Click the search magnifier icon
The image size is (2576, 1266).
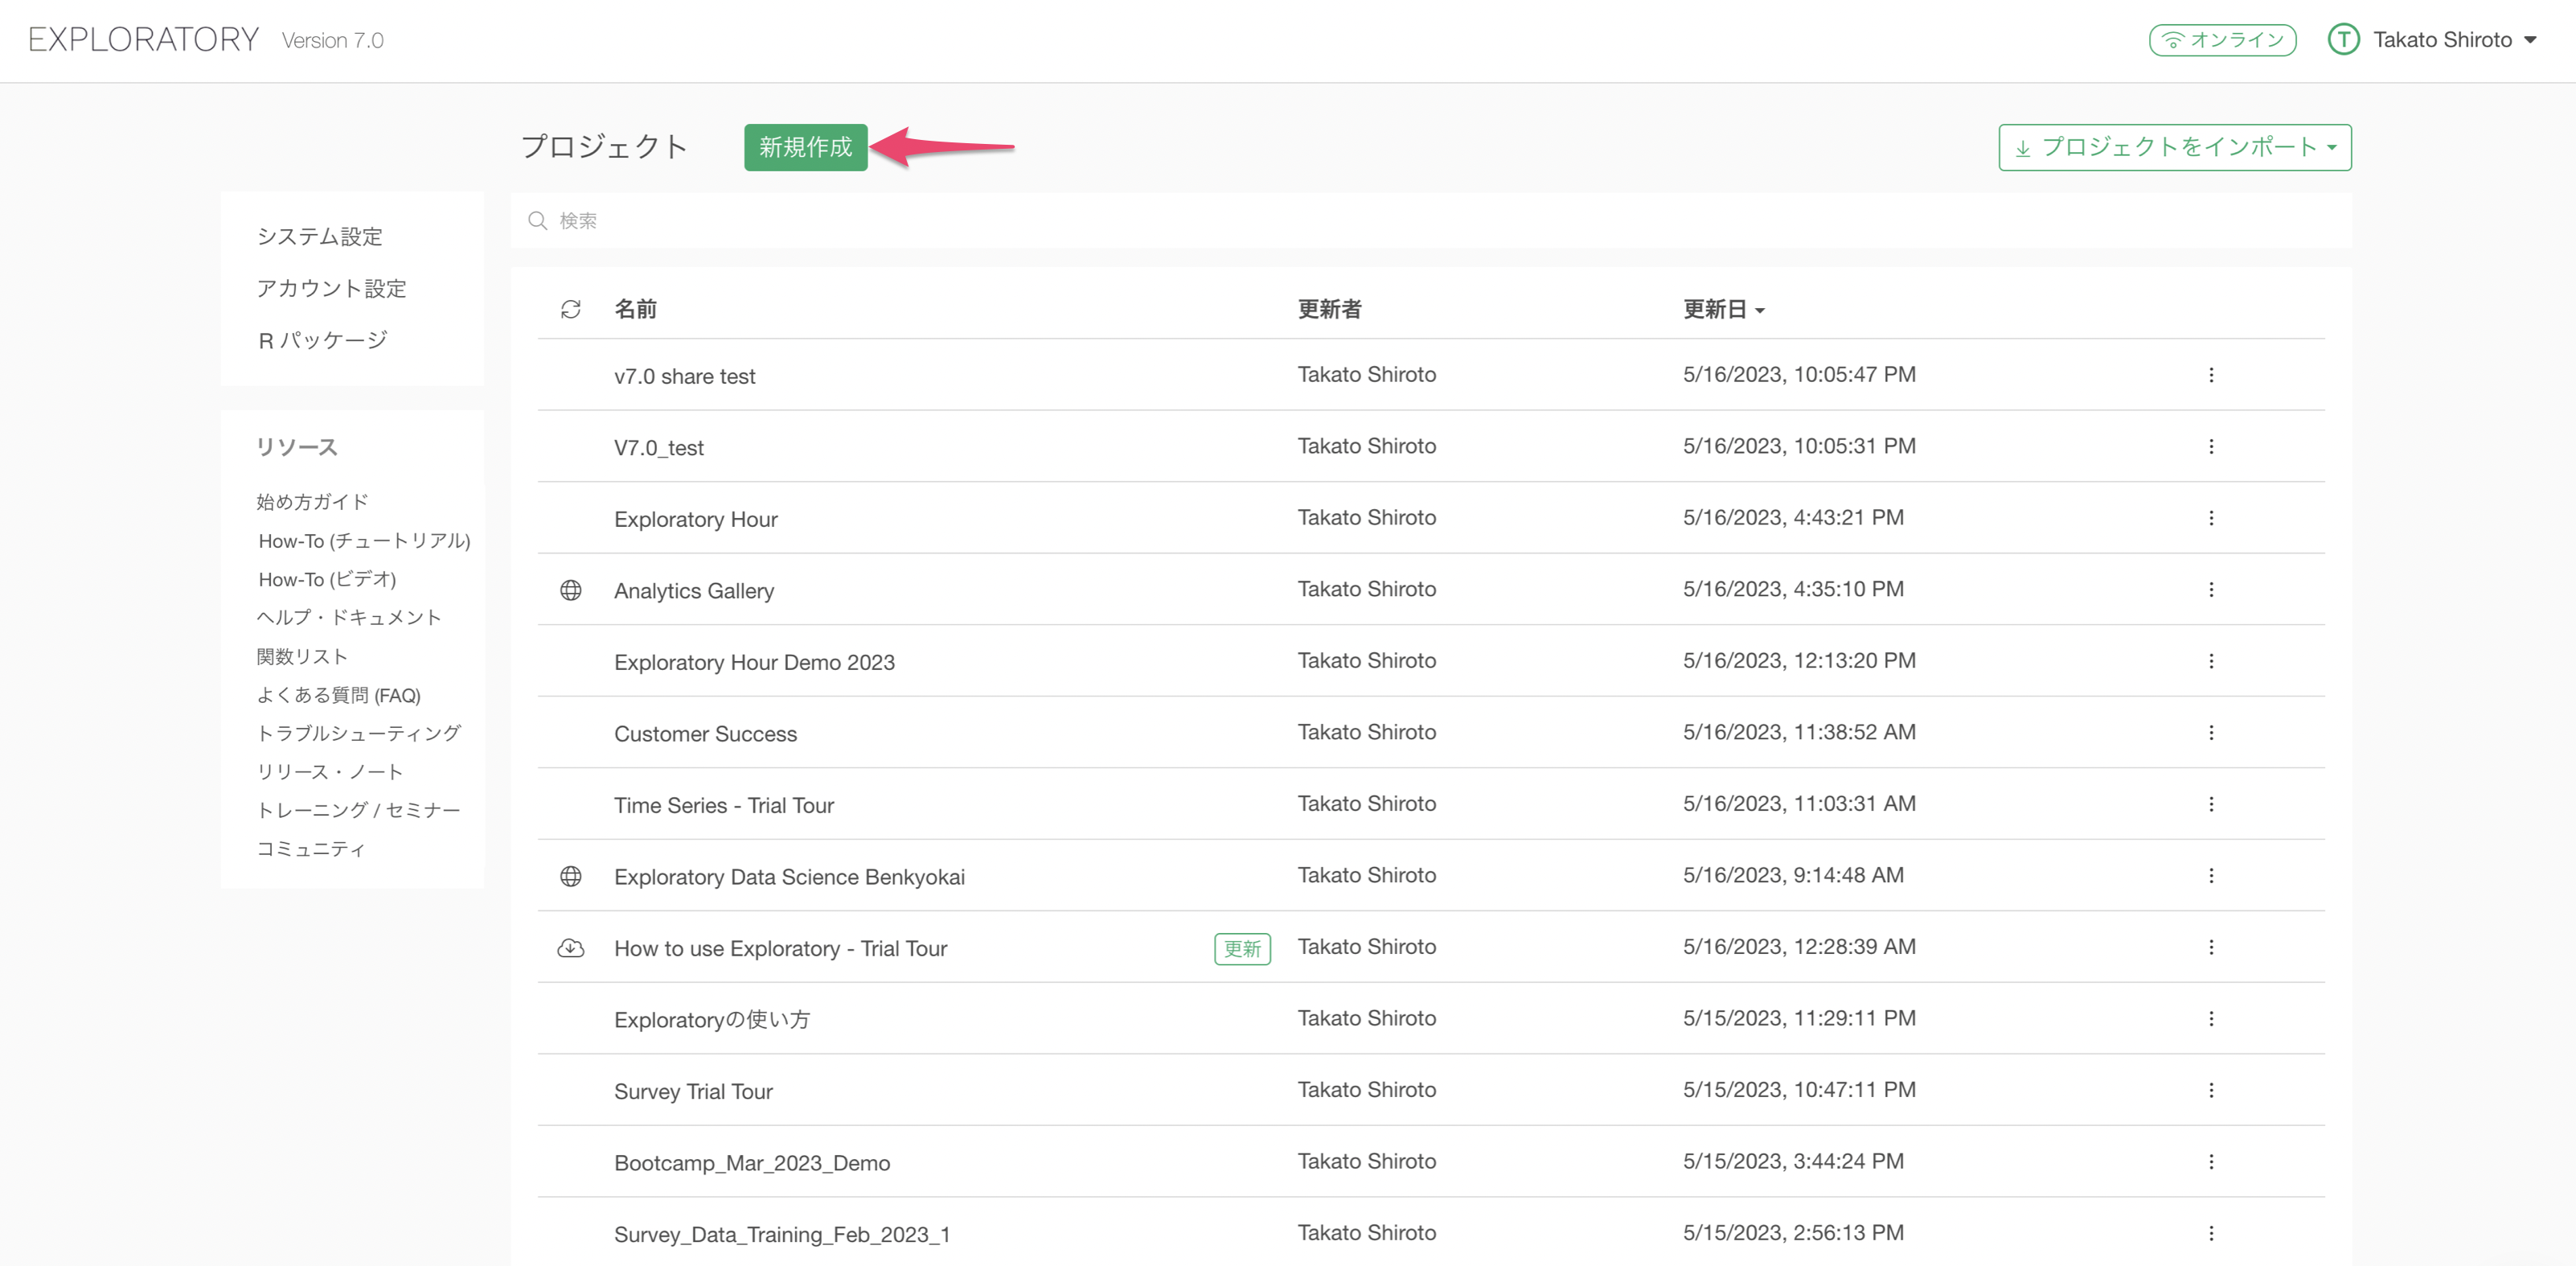pyautogui.click(x=537, y=220)
